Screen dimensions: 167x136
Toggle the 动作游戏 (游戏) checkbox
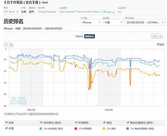coord(41,122)
